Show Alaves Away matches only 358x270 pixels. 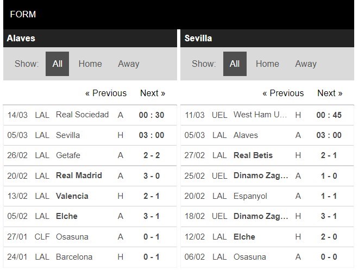point(129,64)
